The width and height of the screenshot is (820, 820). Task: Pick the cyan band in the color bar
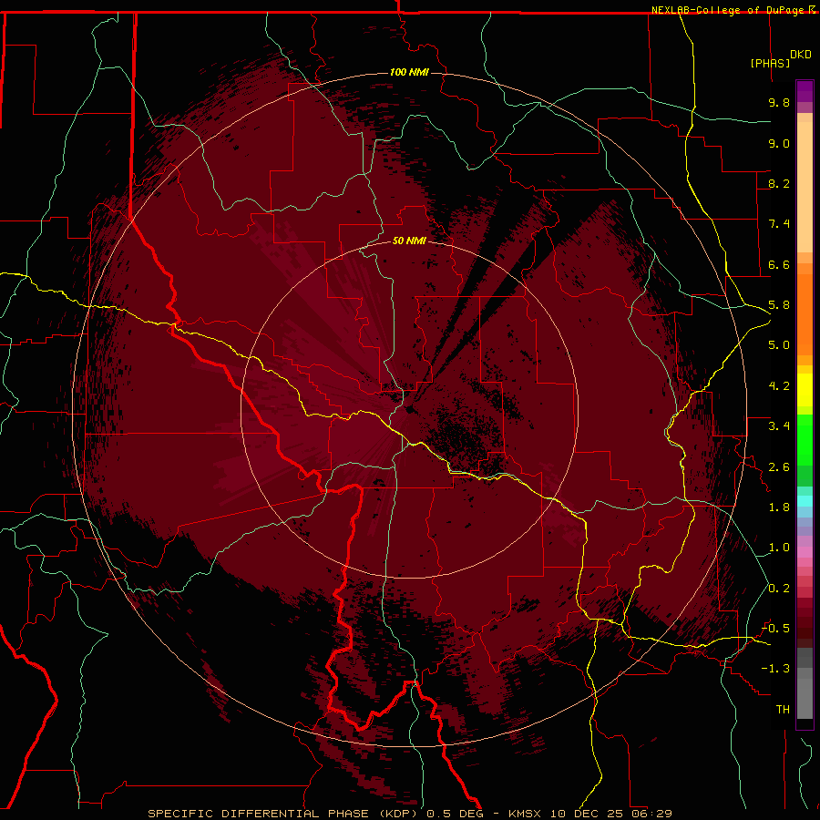pos(805,500)
